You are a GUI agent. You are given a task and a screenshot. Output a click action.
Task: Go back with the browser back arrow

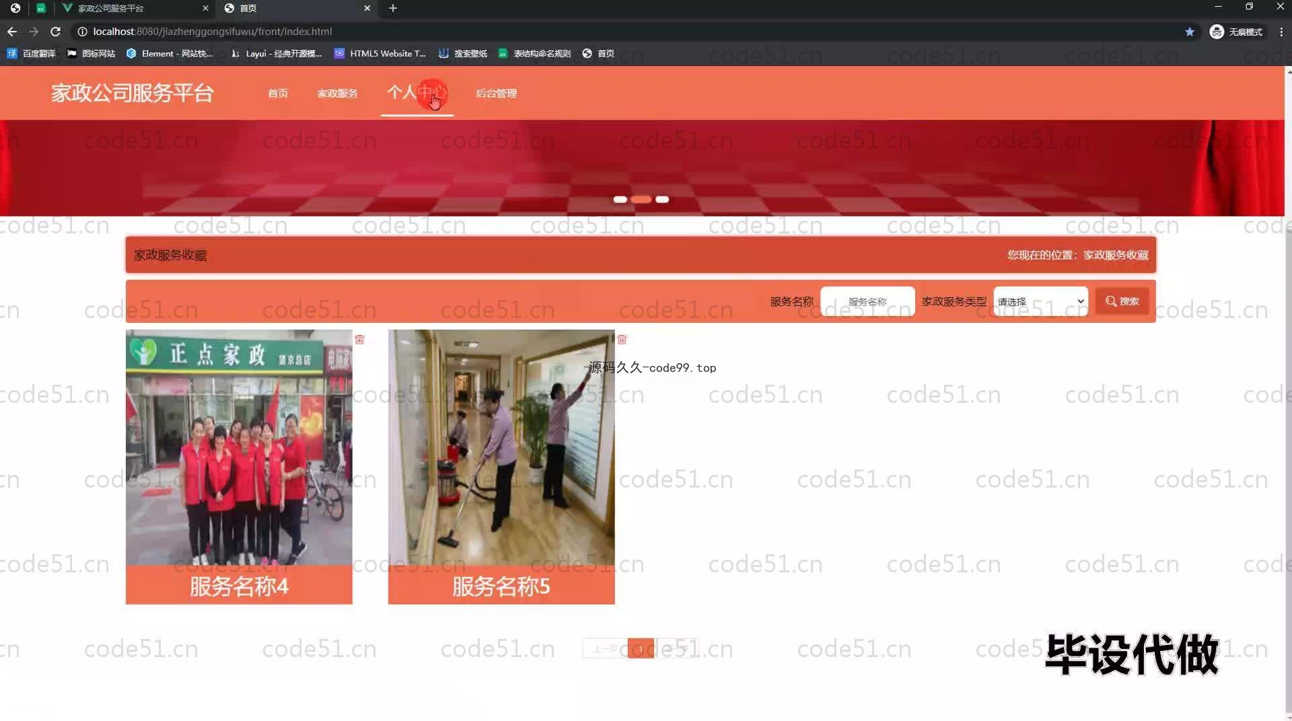12,32
